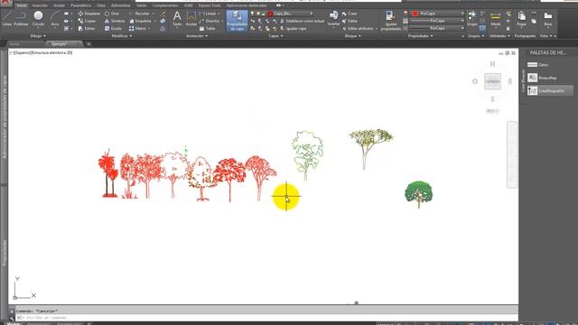The height and width of the screenshot is (325, 578).
Task: Click Igualar capa button
Action: click(293, 28)
